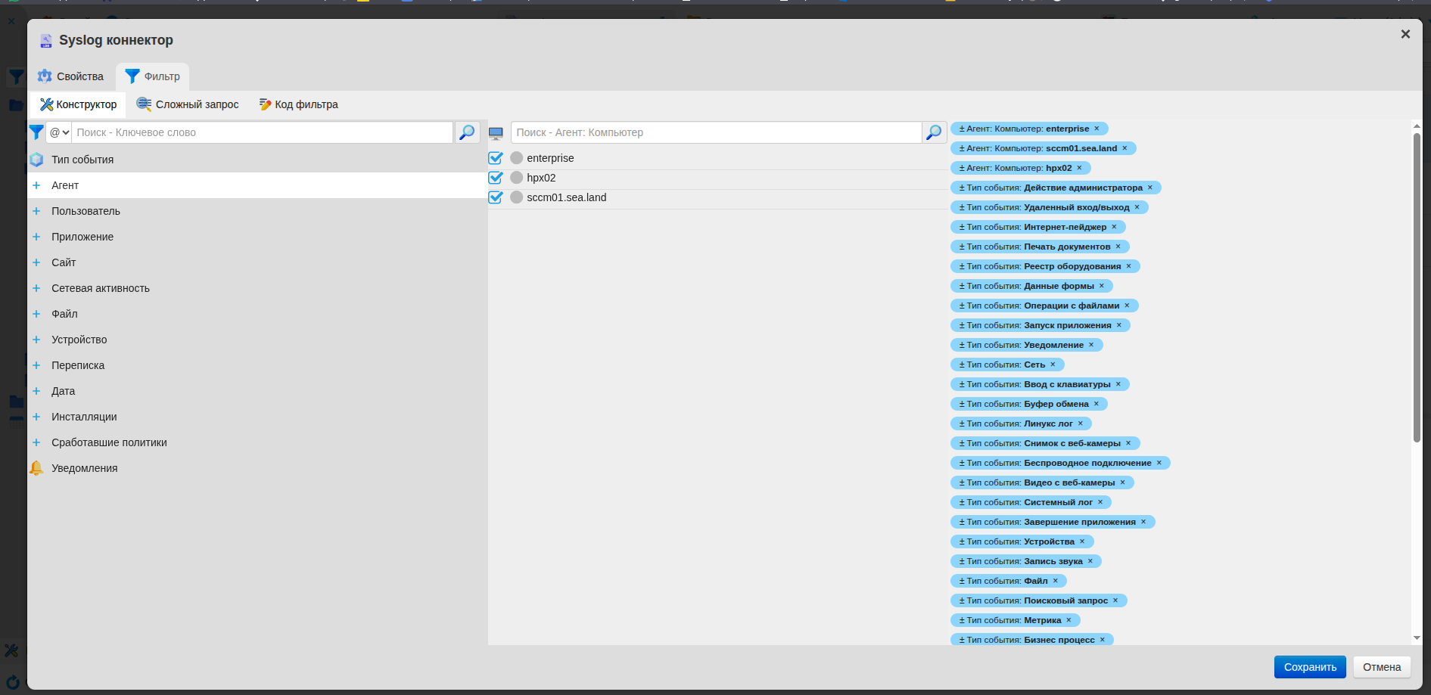Image resolution: width=1431 pixels, height=695 pixels.
Task: Expand the Устройство category
Action: point(36,340)
